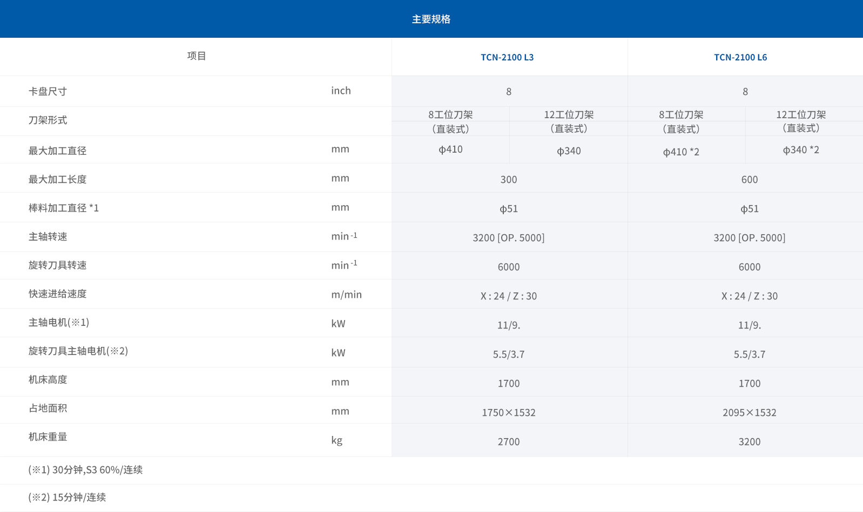Select the 旋转刀具转速 row label
The image size is (863, 512).
click(x=57, y=265)
